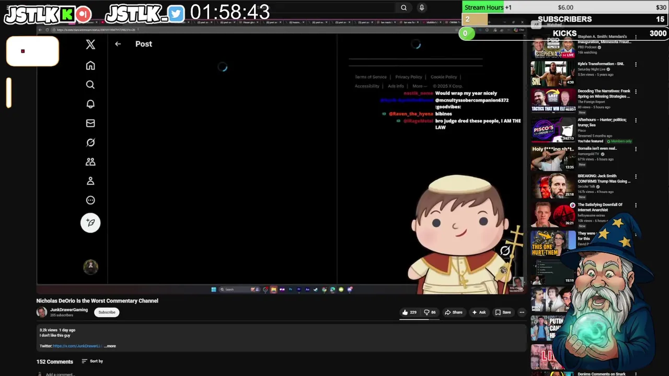Open the Twitter link in description

[x=77, y=346]
